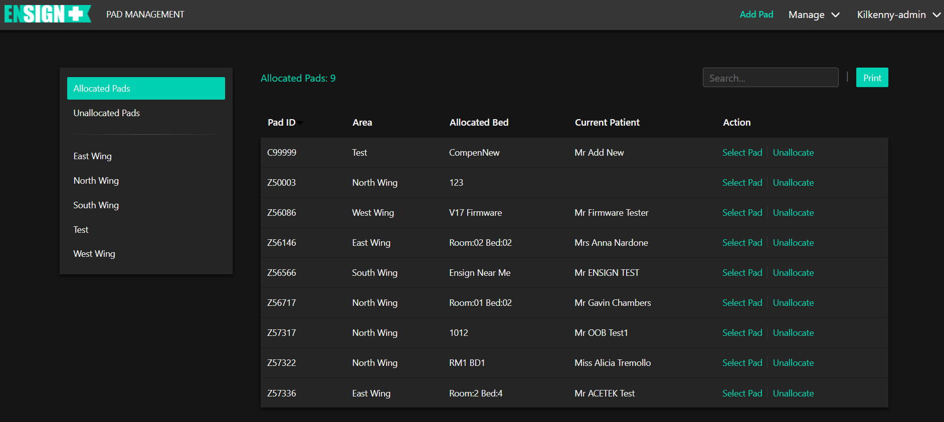Click into the Search field
The width and height of the screenshot is (944, 422).
(770, 78)
